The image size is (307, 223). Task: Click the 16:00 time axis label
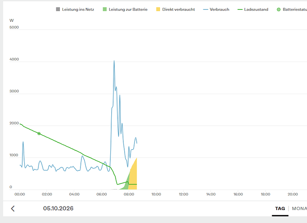(x=238, y=194)
